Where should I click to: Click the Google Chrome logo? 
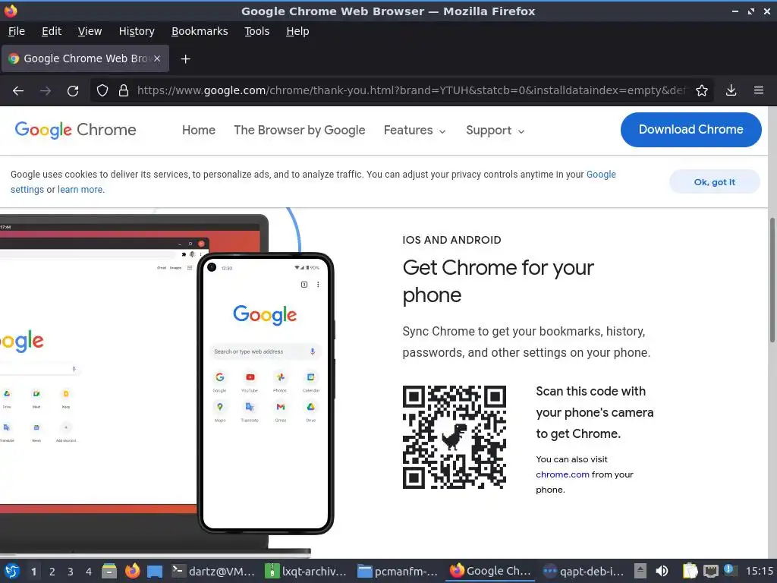coord(75,130)
